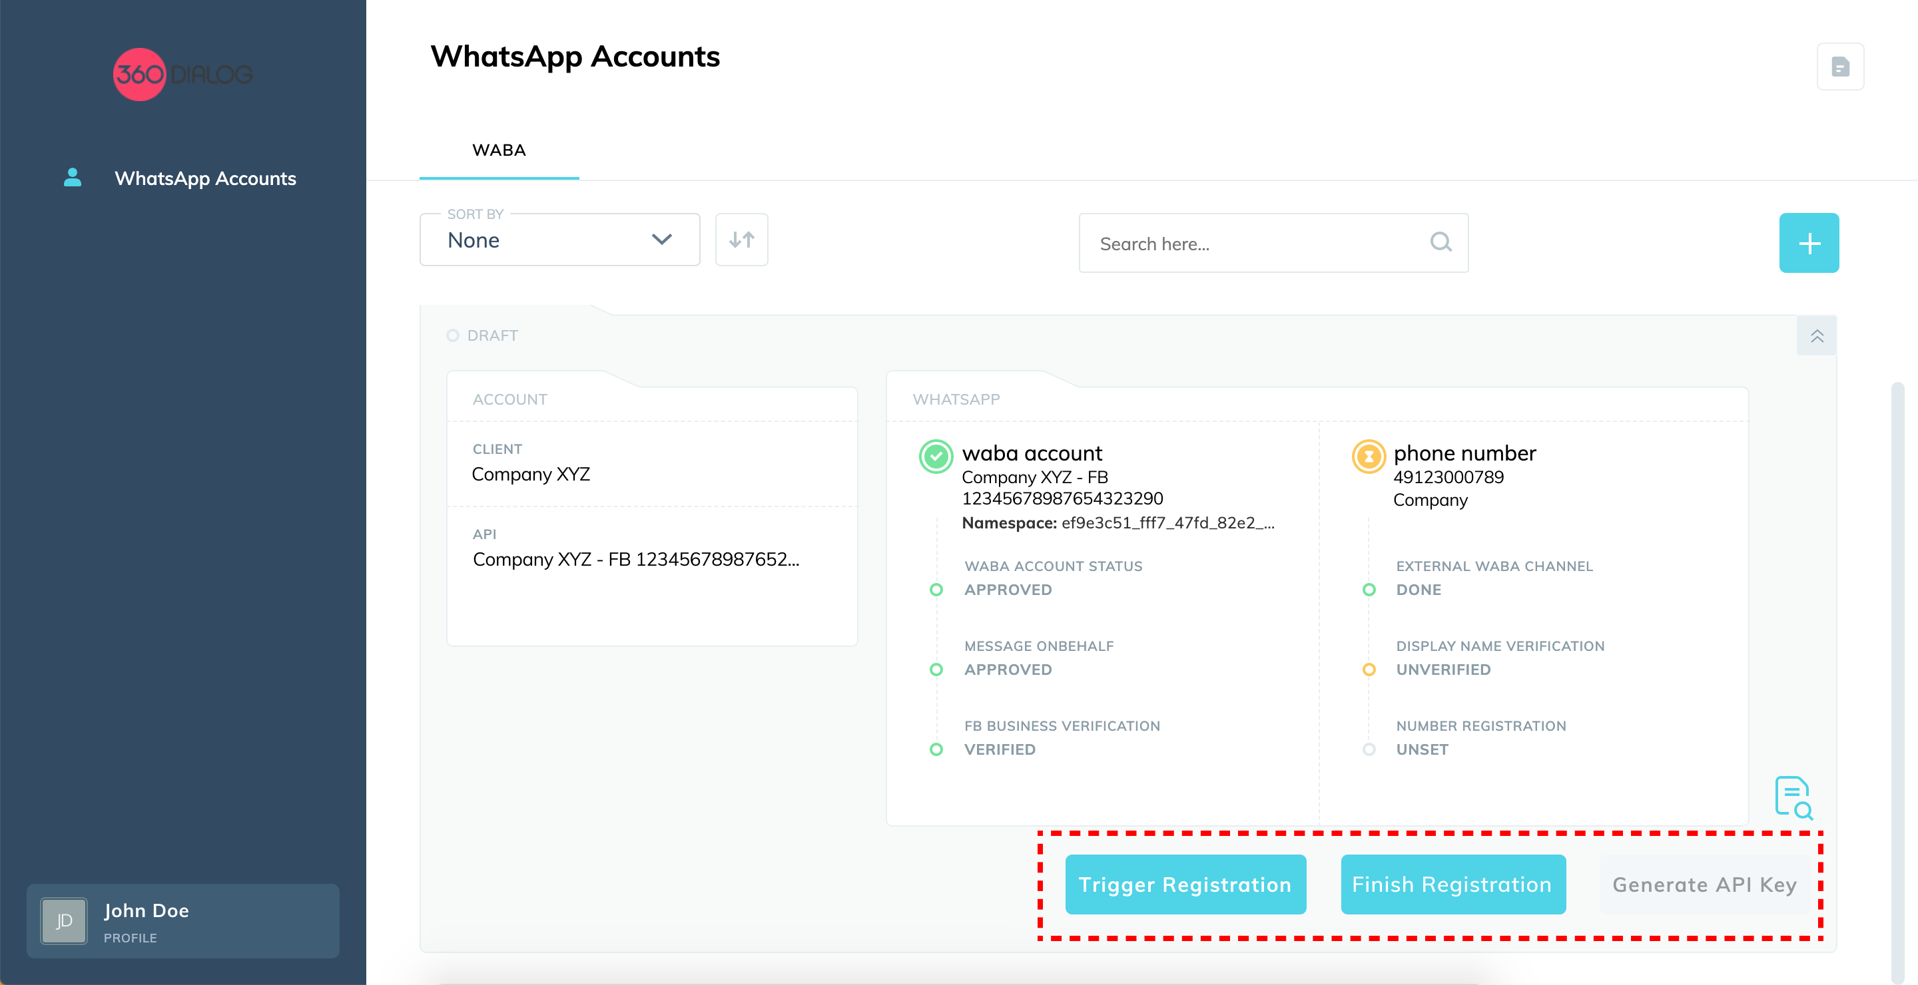Open the Sort By dropdown
This screenshot has height=985, width=1918.
[x=559, y=240]
